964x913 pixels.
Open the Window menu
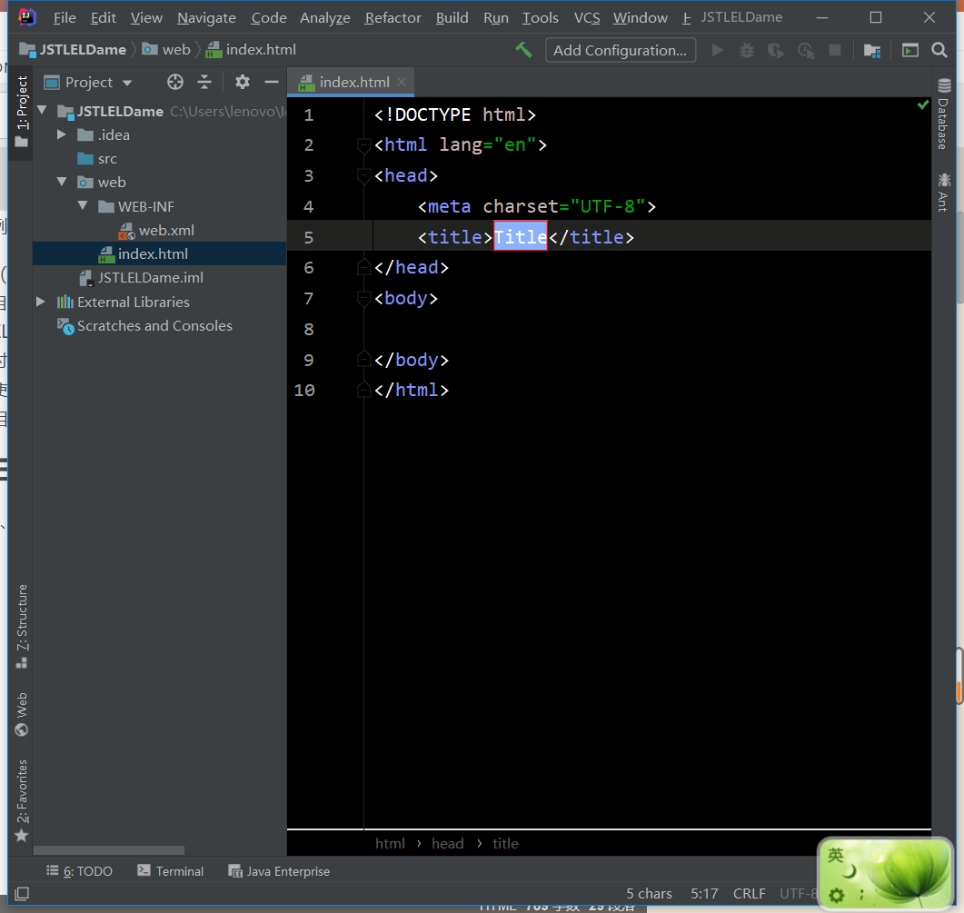640,18
